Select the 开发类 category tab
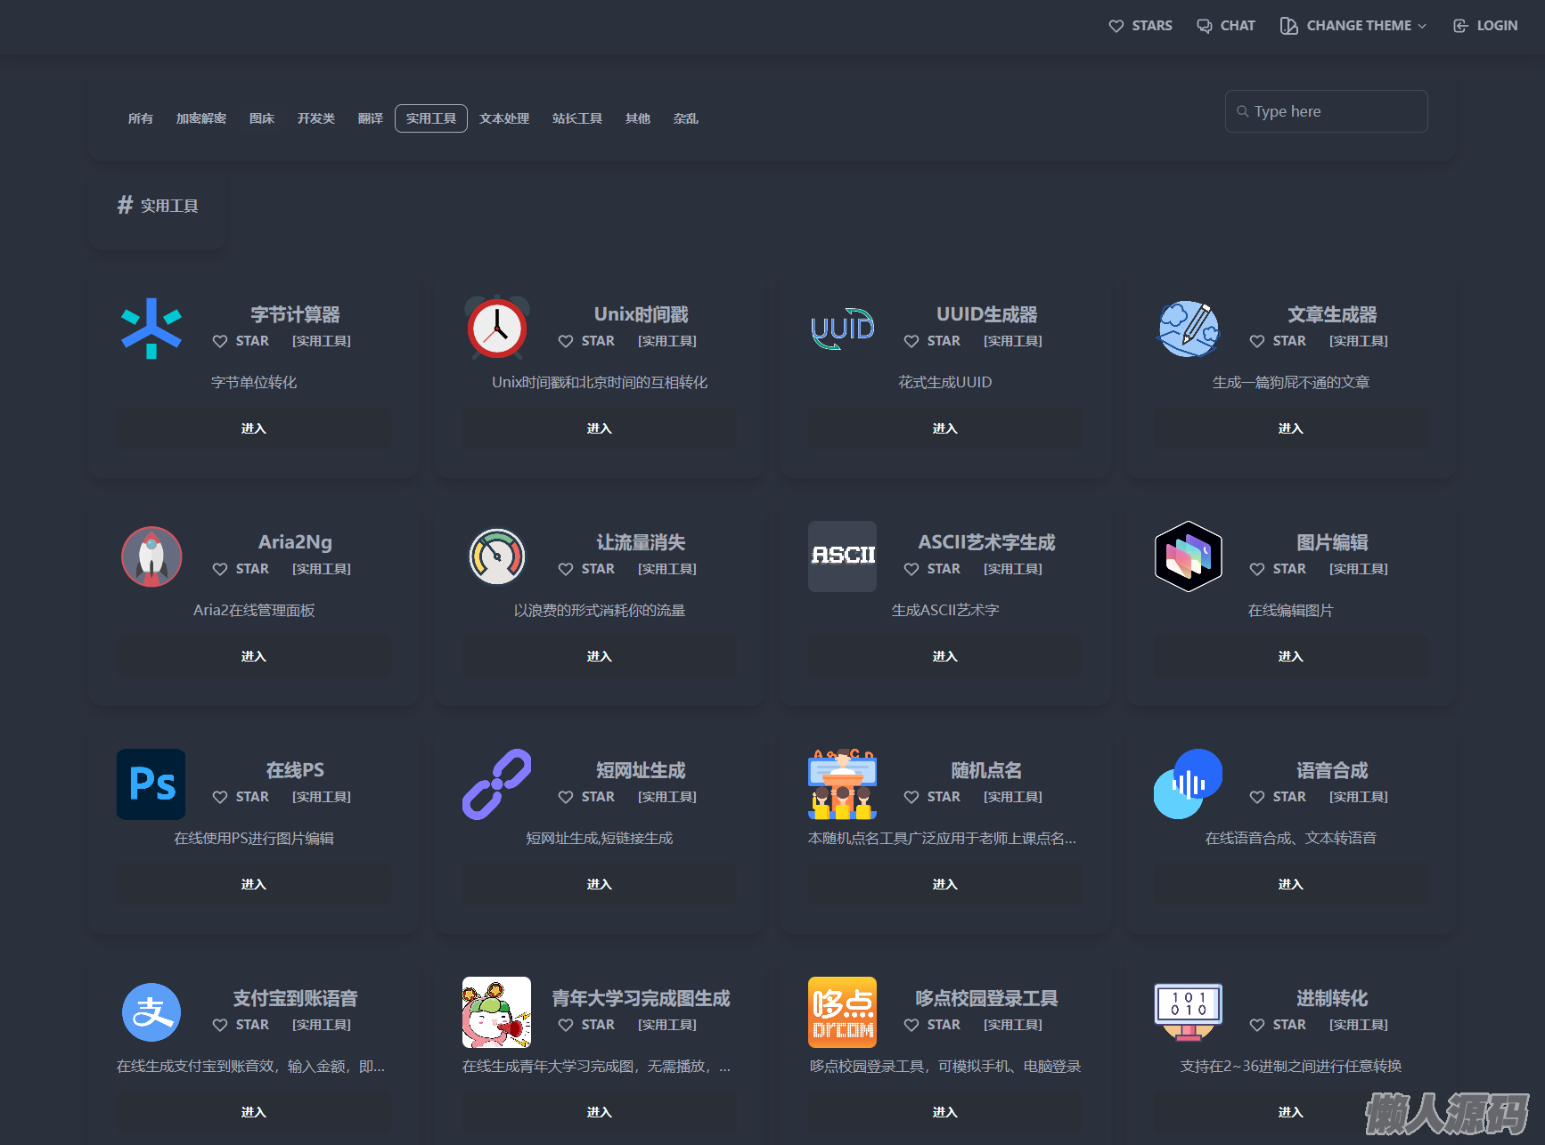The width and height of the screenshot is (1545, 1145). (316, 118)
